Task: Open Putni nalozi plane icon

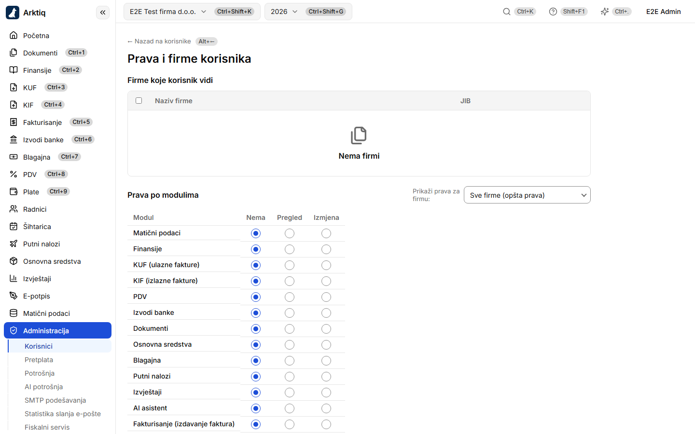Action: coord(14,244)
